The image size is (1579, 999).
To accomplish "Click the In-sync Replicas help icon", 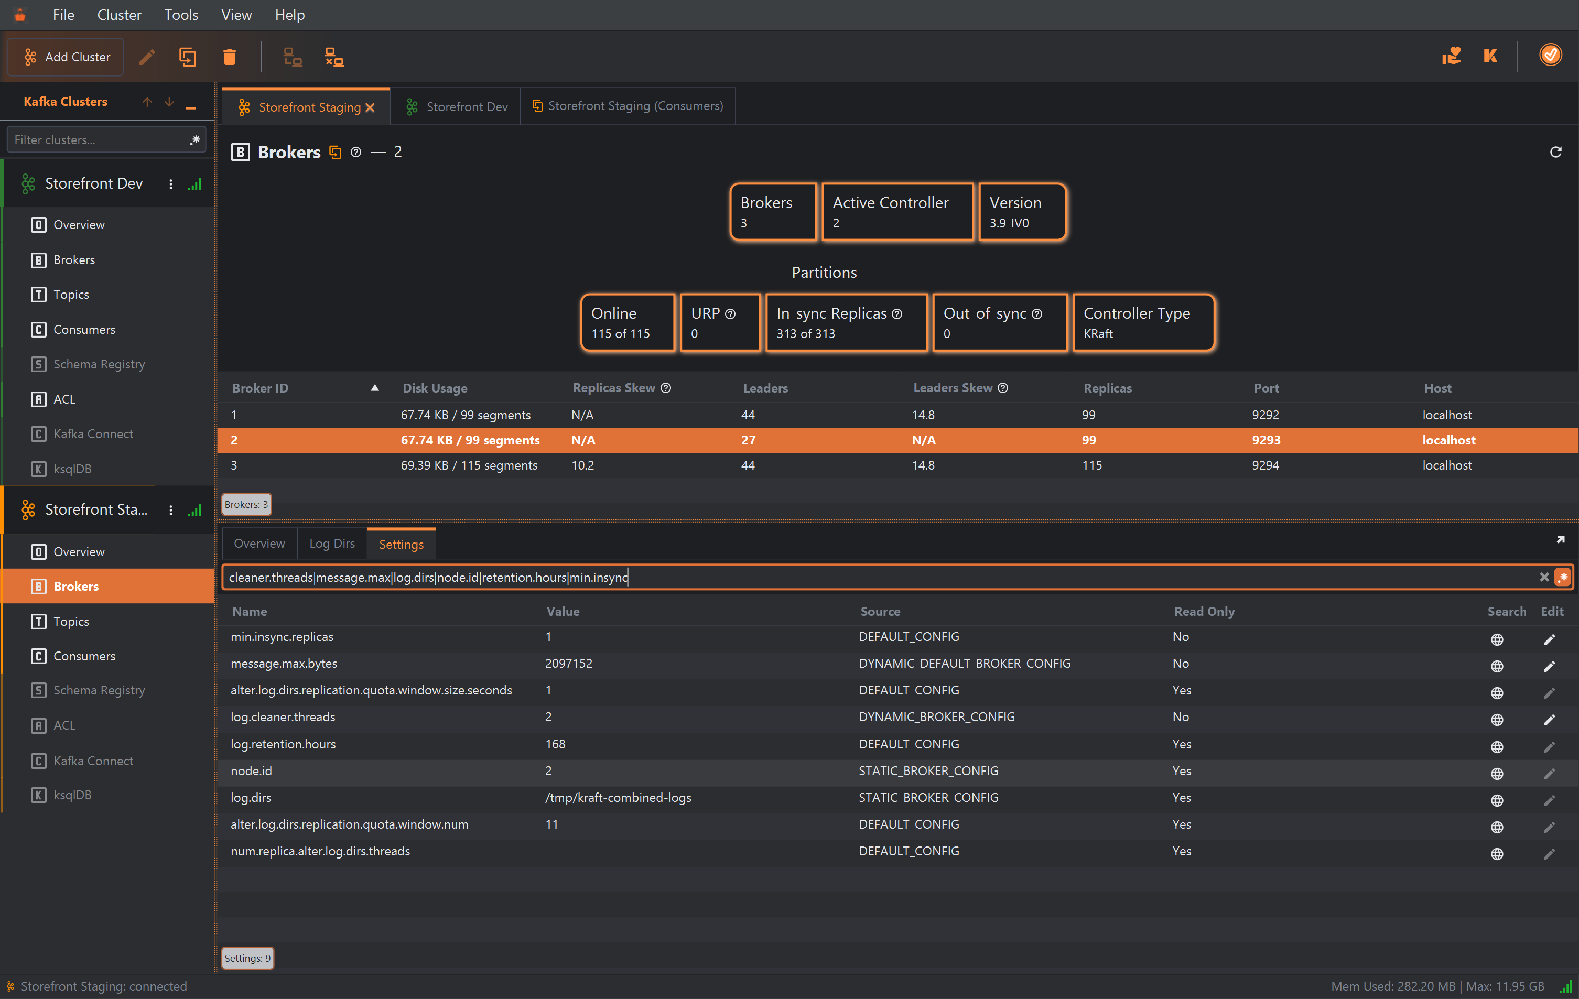I will 896,314.
